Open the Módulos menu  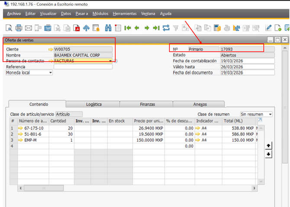(100, 14)
